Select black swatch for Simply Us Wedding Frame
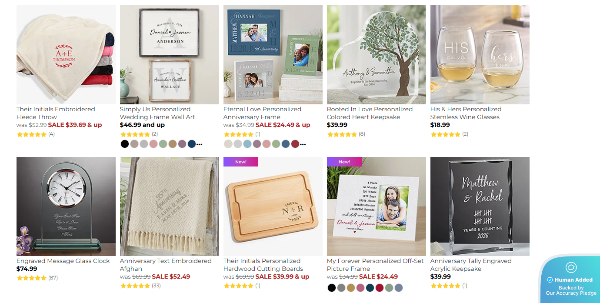This screenshot has height=303, width=600. pos(125,144)
